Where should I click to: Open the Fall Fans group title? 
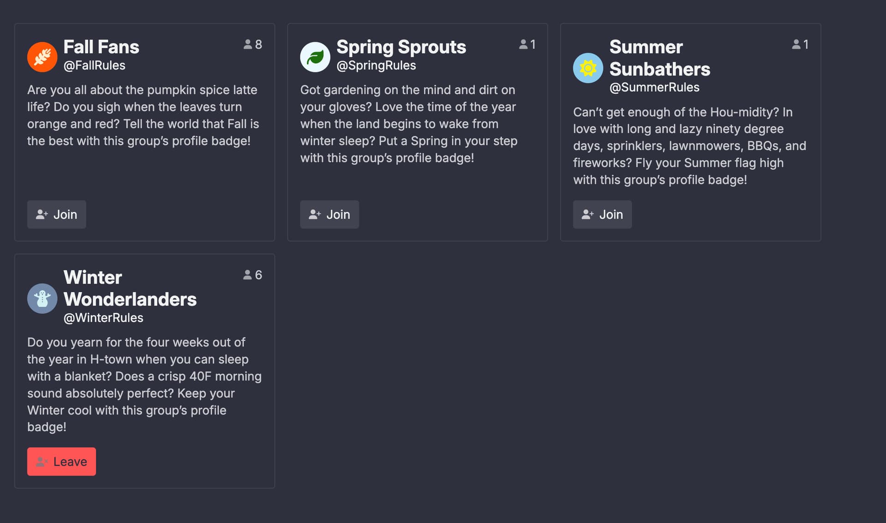[x=101, y=47]
